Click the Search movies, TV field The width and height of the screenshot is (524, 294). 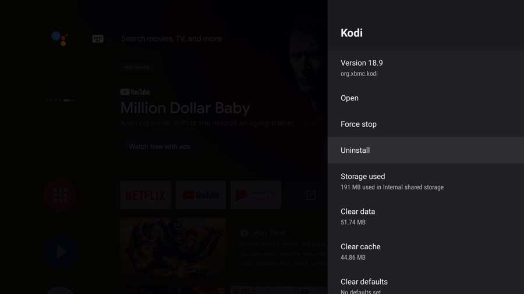171,39
